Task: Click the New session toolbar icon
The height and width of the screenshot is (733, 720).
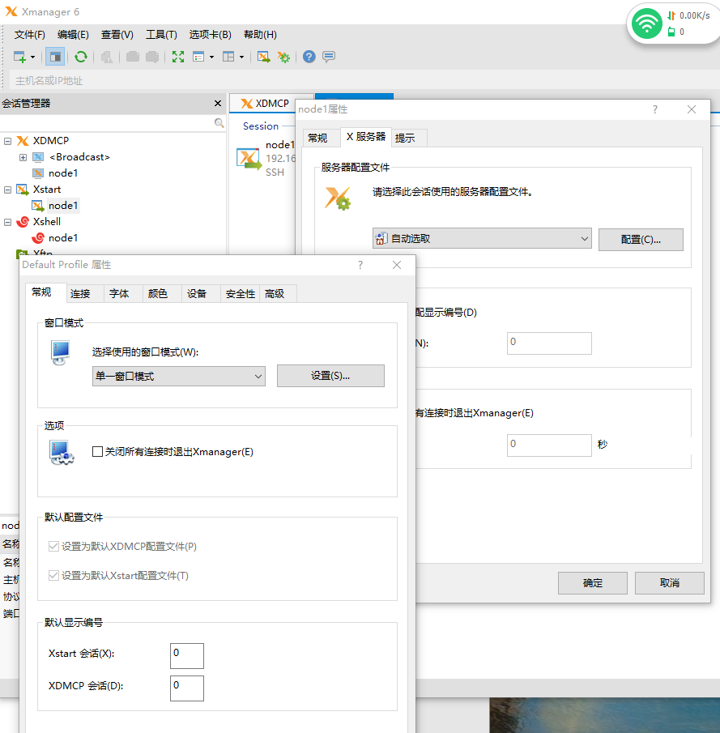Action: pyautogui.click(x=19, y=57)
